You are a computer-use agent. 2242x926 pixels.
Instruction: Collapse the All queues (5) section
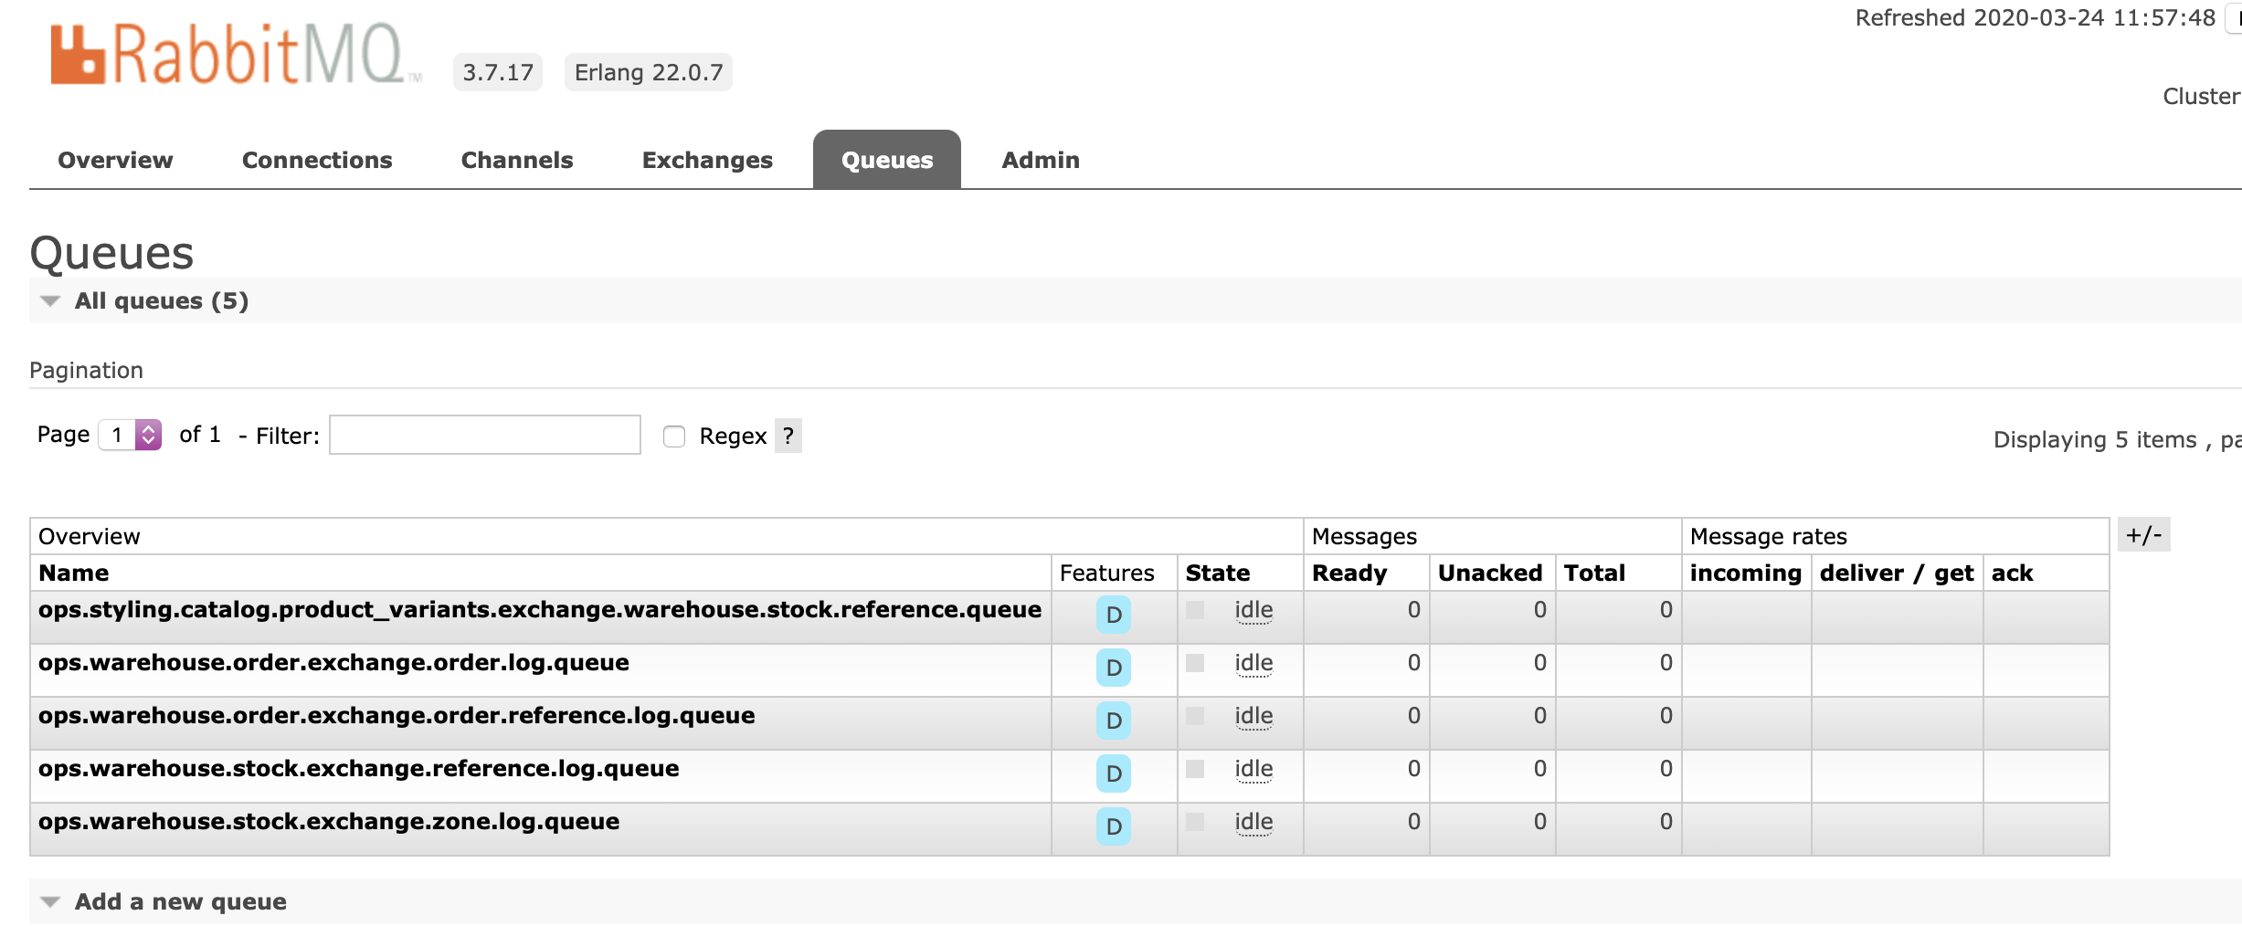click(x=161, y=300)
